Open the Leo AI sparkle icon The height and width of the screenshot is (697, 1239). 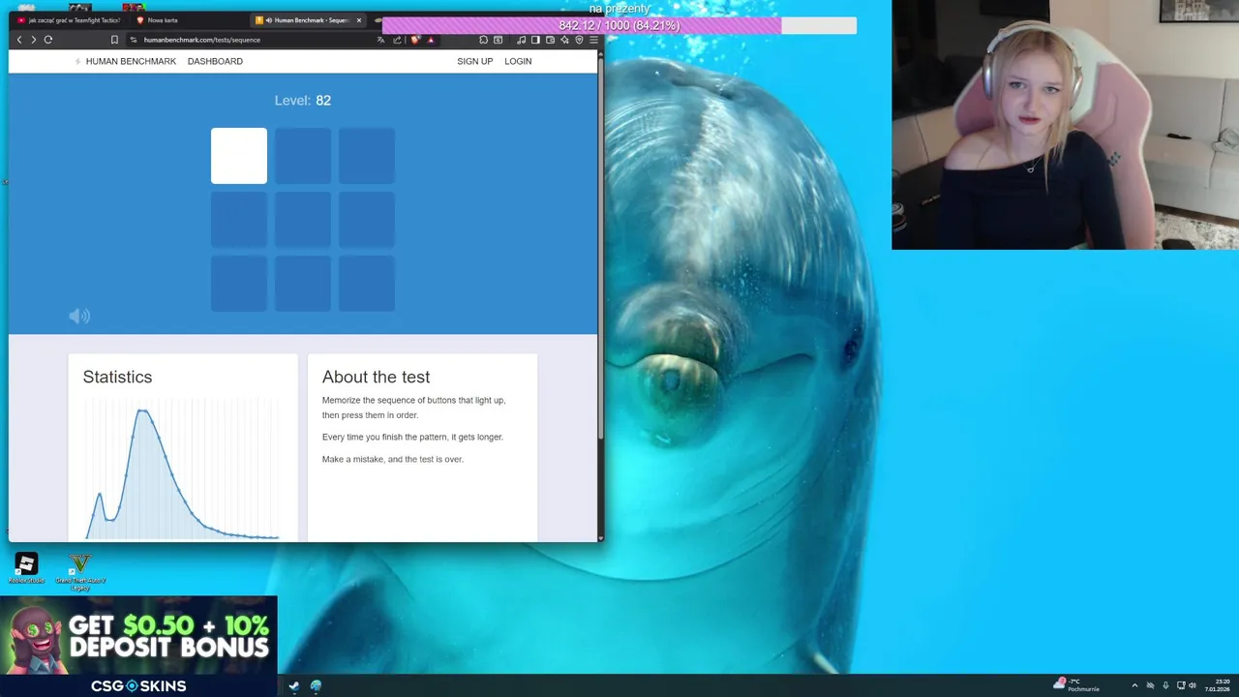[564, 40]
